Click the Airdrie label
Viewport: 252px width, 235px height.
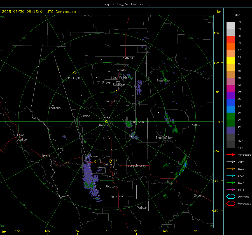(x=110, y=149)
